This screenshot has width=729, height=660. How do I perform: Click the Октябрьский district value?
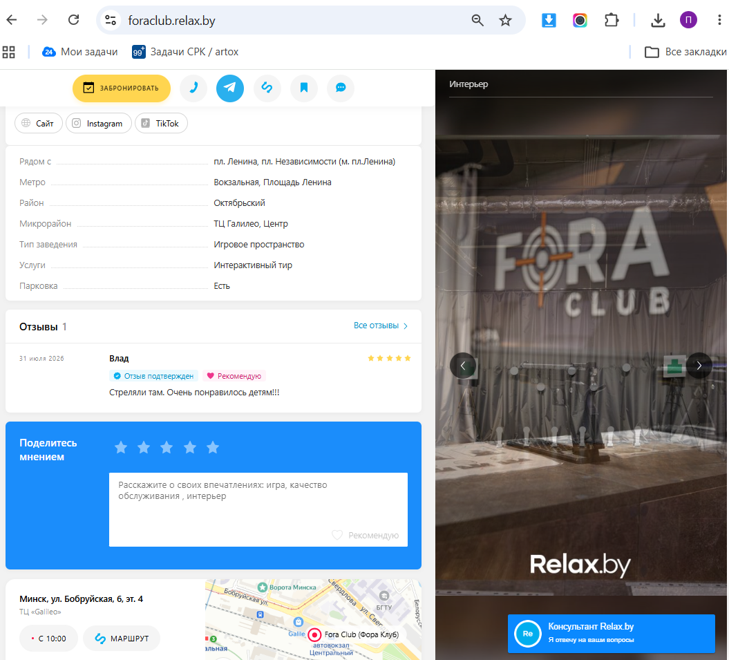tap(240, 202)
